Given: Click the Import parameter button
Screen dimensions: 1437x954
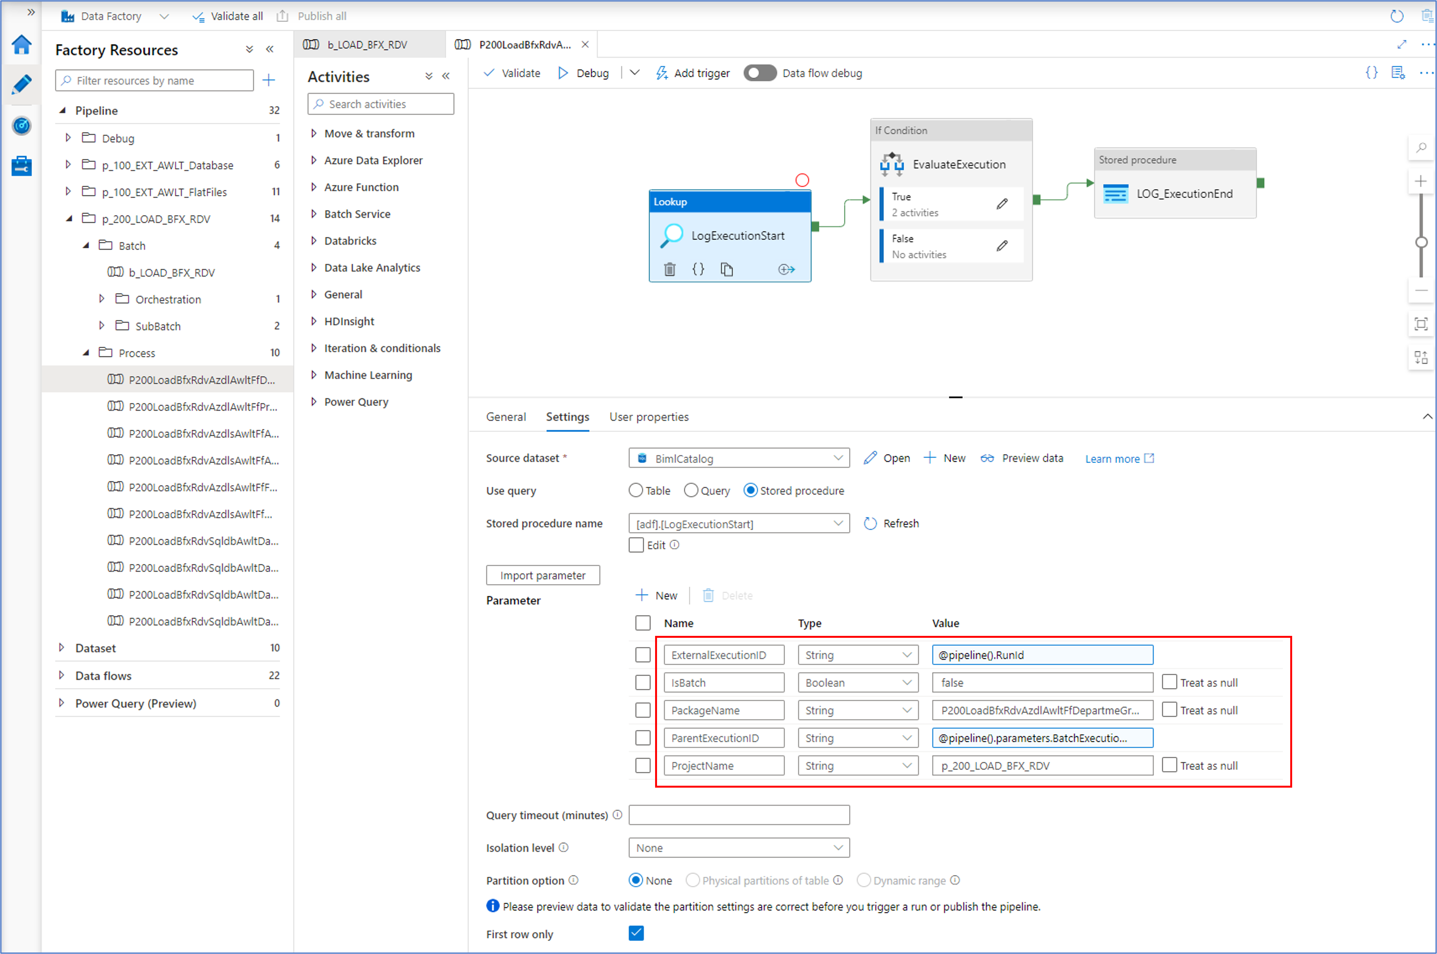Looking at the screenshot, I should pyautogui.click(x=543, y=576).
